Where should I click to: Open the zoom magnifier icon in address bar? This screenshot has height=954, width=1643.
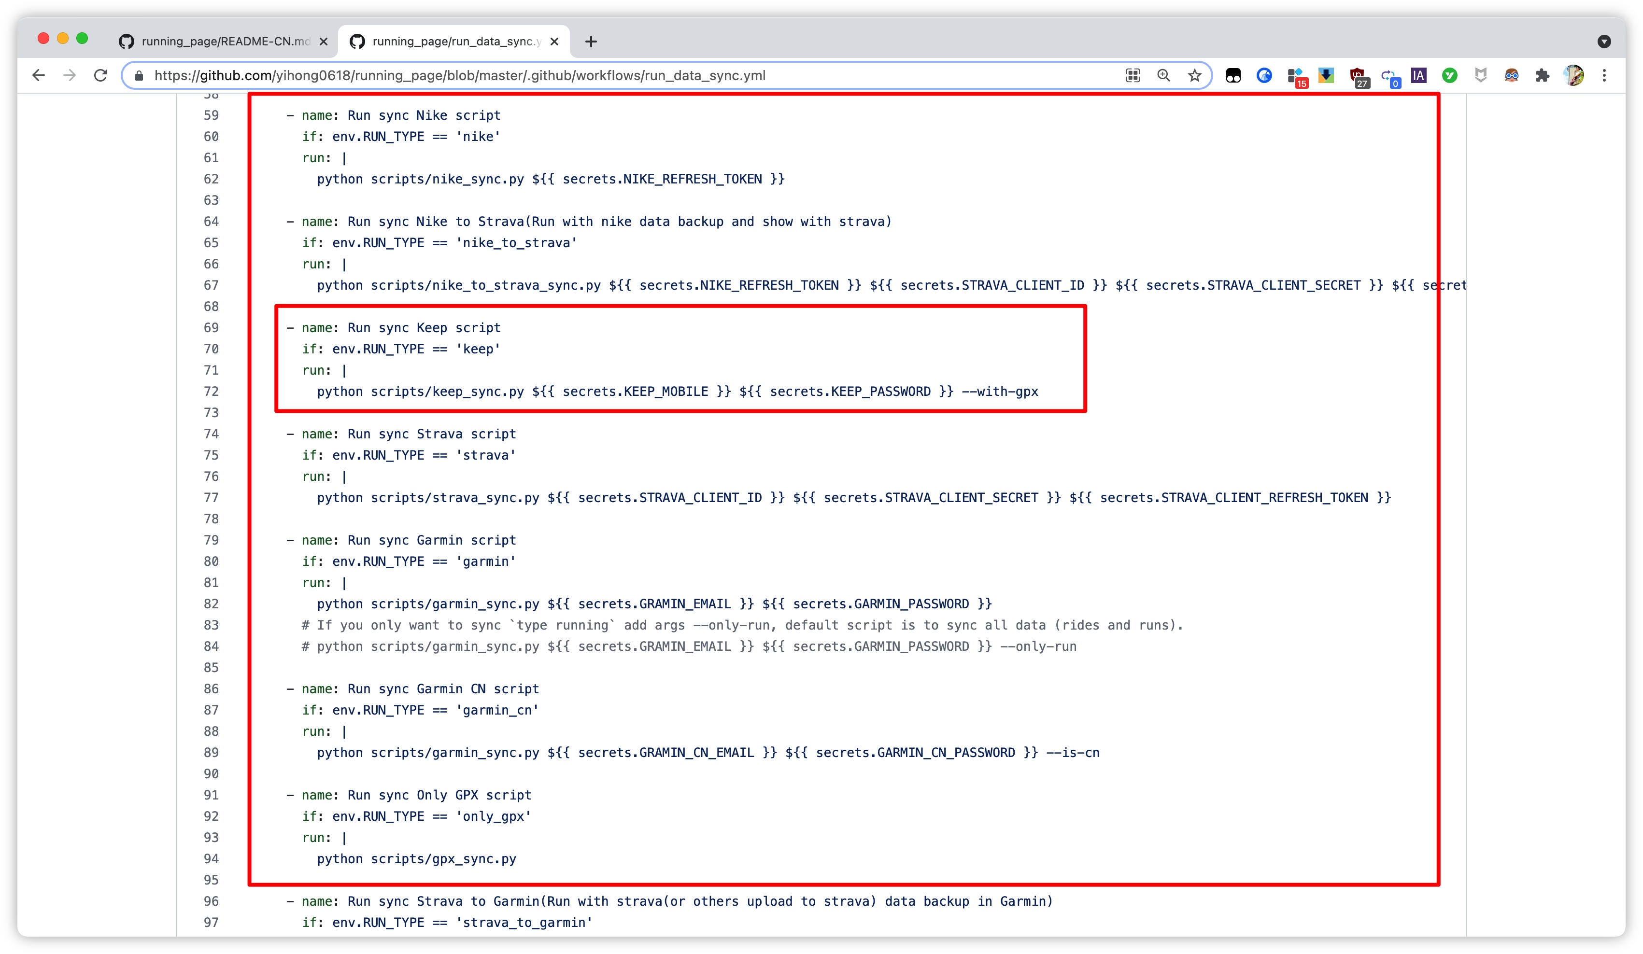[x=1163, y=76]
